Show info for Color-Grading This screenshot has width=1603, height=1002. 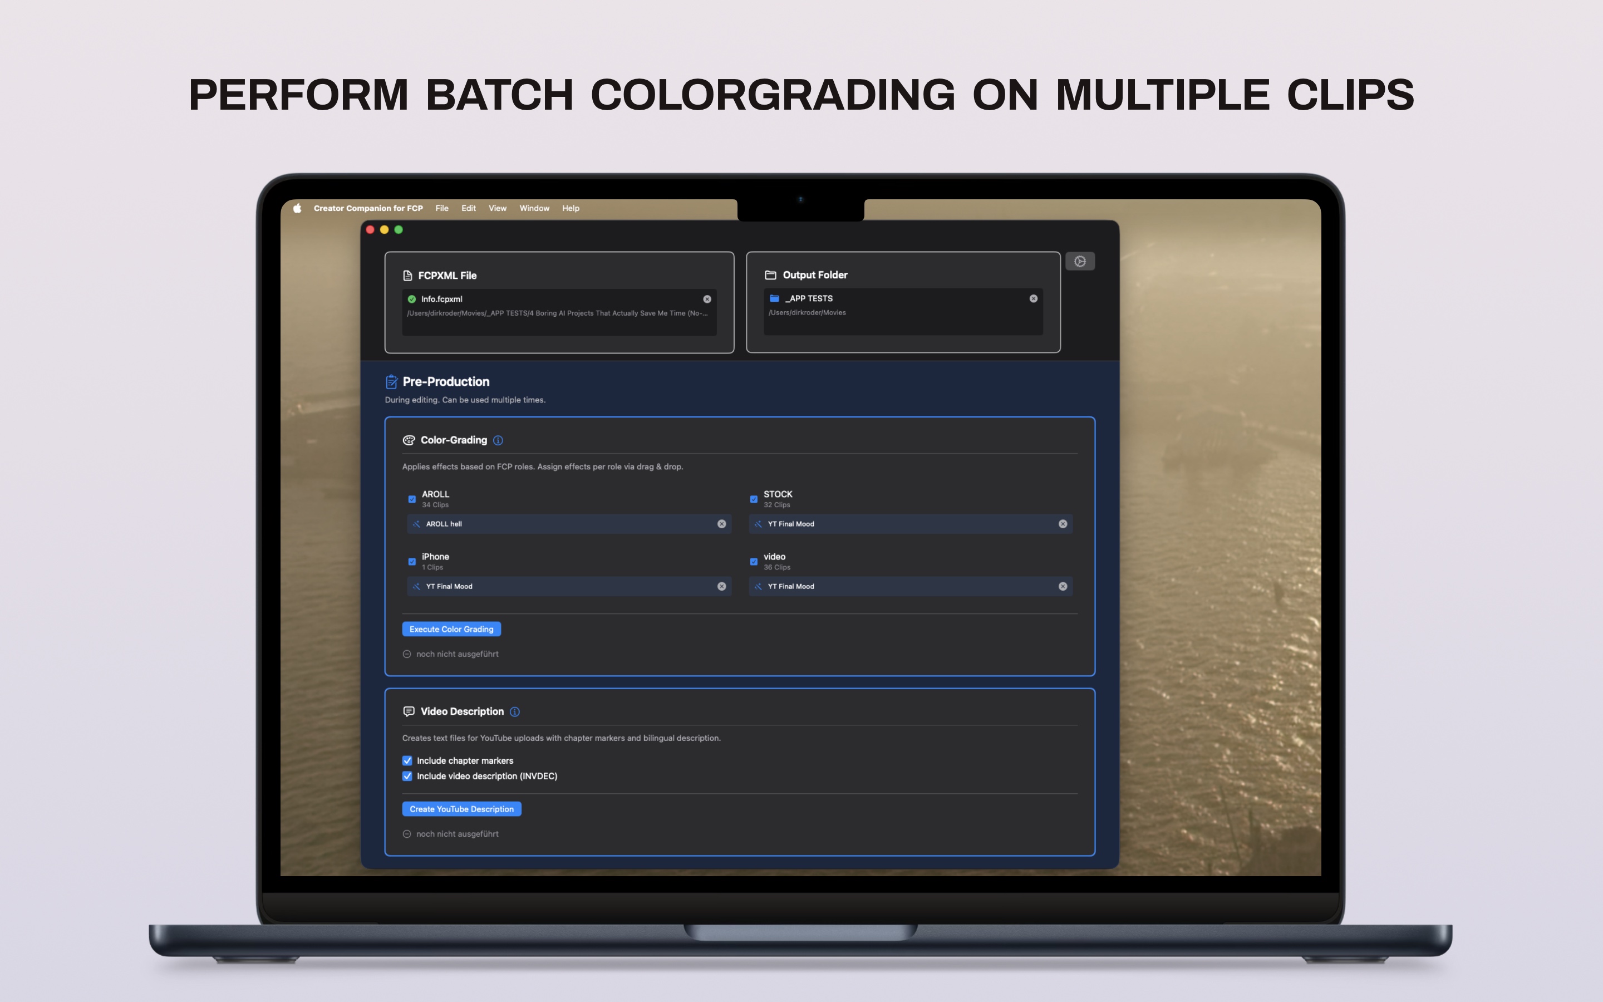[x=498, y=440]
